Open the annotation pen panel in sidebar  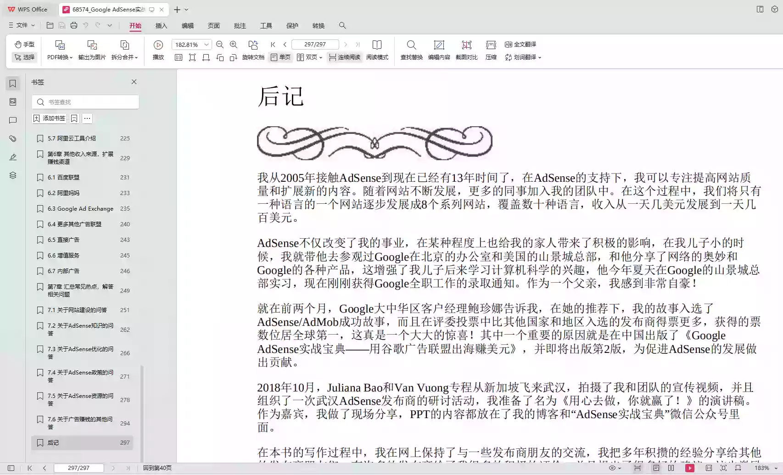pyautogui.click(x=12, y=156)
